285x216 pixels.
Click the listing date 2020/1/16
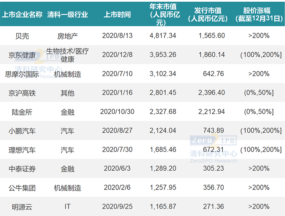(117, 93)
